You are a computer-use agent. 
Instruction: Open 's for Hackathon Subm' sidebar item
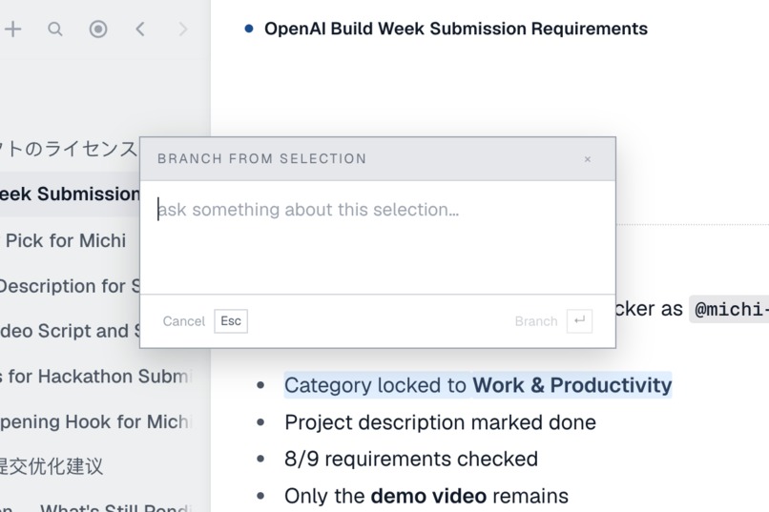[x=96, y=377]
